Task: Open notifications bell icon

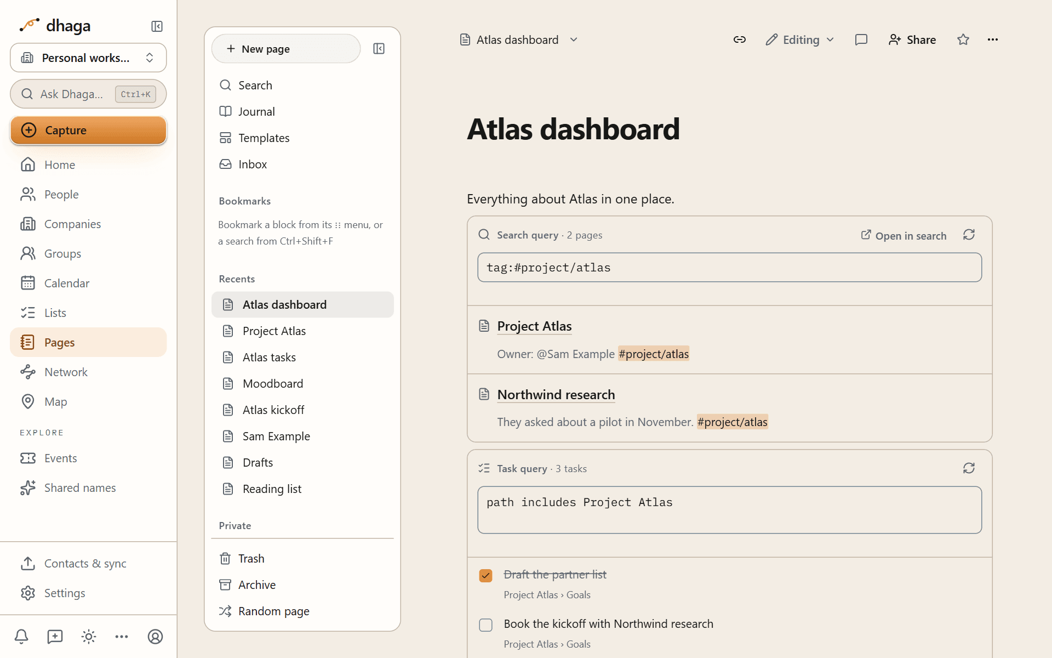Action: (21, 637)
